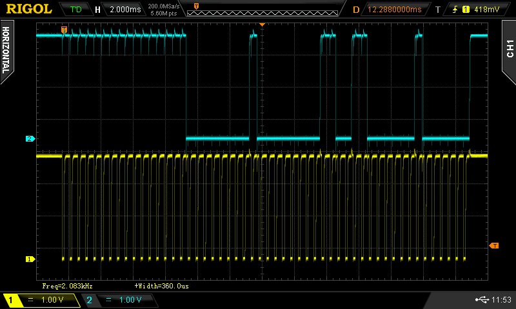Click the delay value 12.2880000ms
This screenshot has height=309, width=516.
(394, 10)
